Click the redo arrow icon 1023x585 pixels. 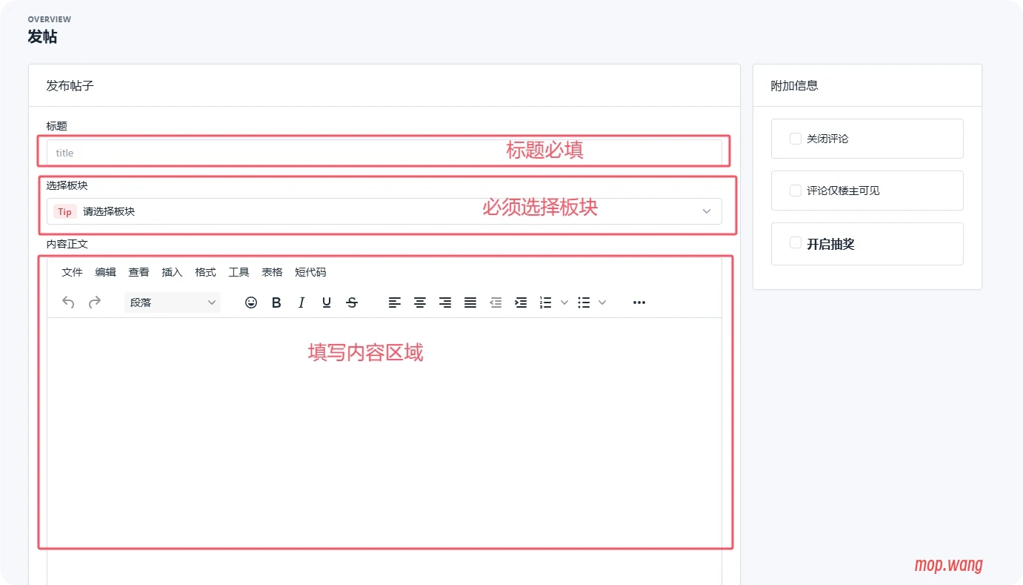[x=95, y=303]
